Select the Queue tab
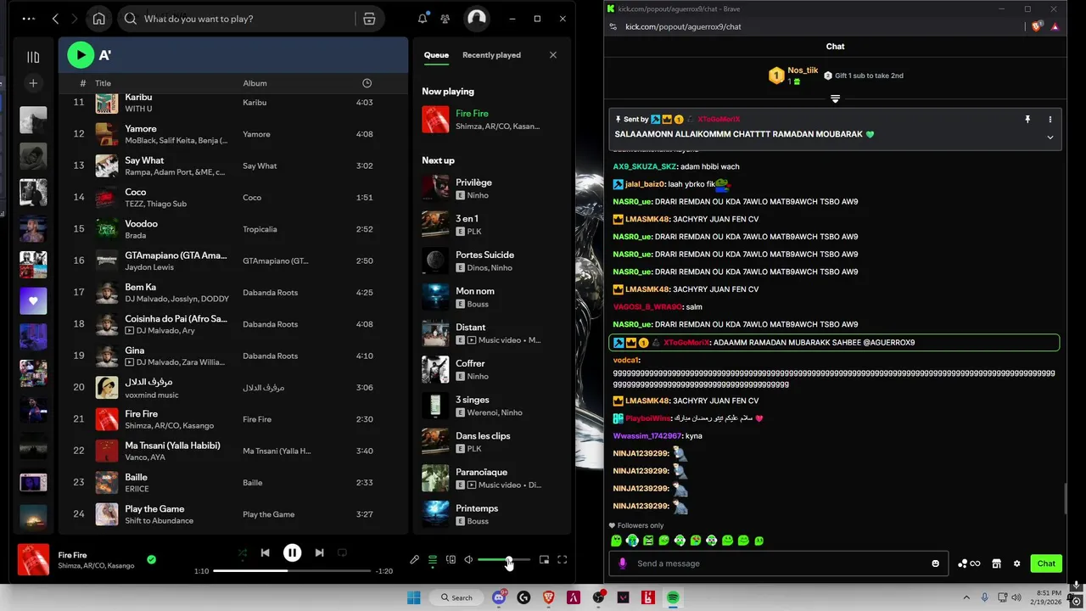 436,55
